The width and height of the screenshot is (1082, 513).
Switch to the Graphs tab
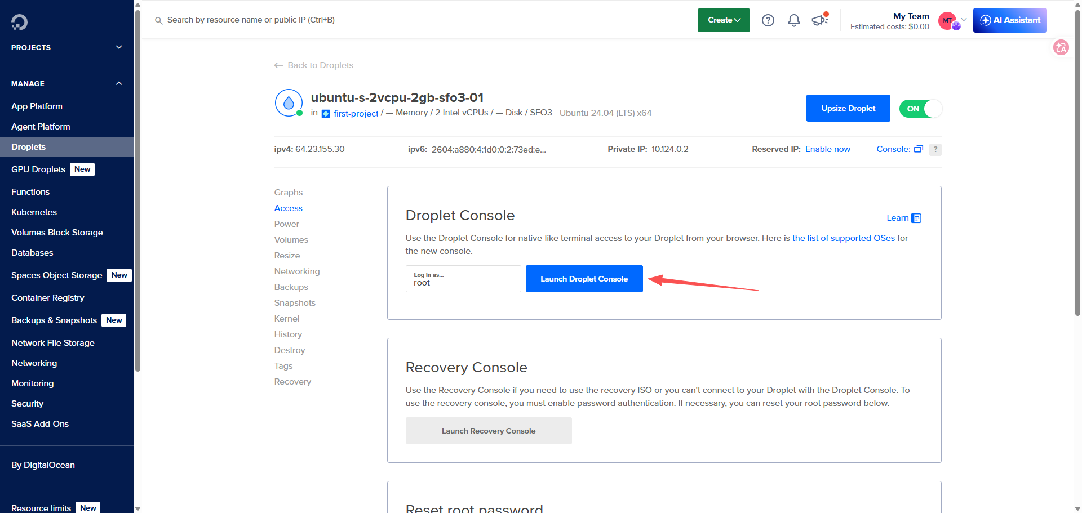[x=289, y=193]
